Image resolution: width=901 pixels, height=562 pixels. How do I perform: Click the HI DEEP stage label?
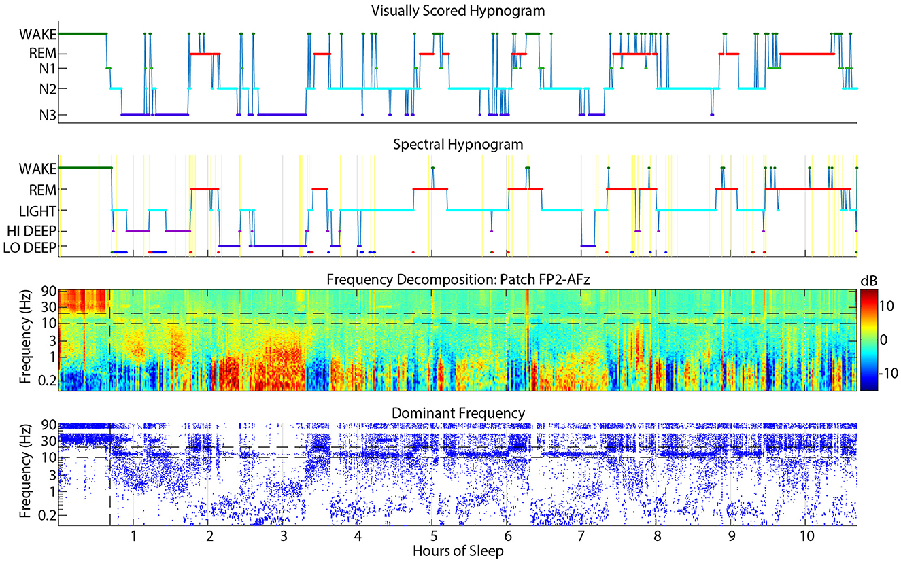[x=31, y=230]
